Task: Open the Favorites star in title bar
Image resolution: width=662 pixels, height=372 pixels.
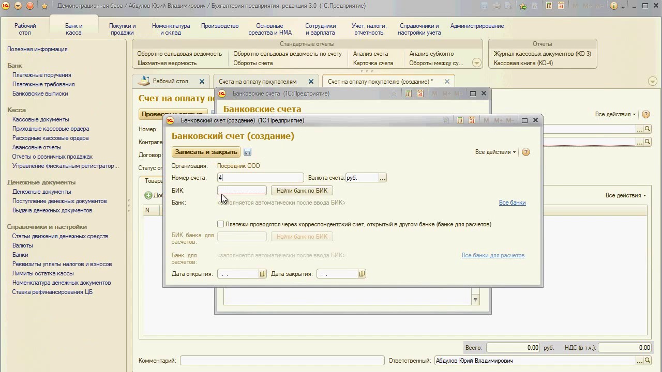Action: click(44, 6)
